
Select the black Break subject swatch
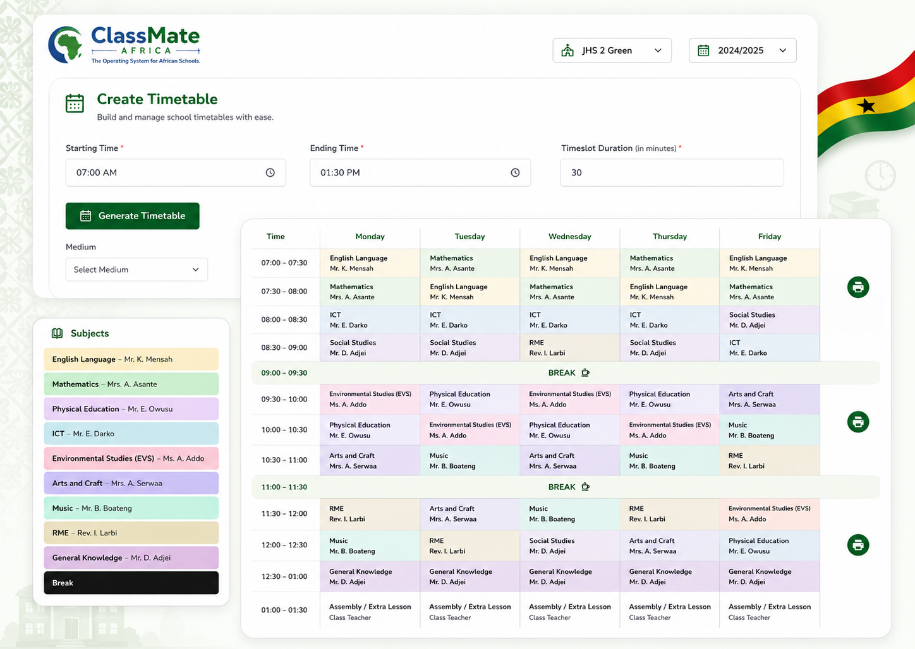click(x=131, y=583)
